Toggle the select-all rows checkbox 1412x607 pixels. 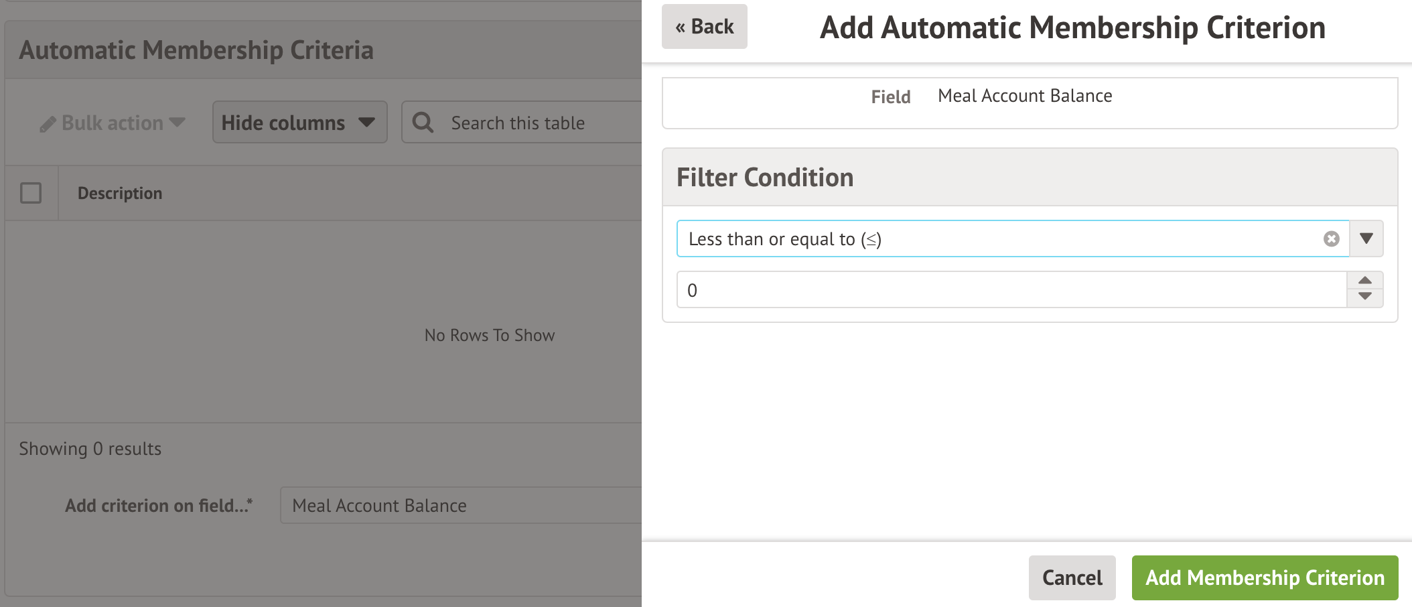coord(31,193)
